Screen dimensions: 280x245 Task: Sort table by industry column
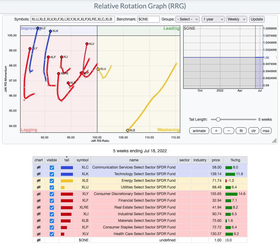(200, 160)
